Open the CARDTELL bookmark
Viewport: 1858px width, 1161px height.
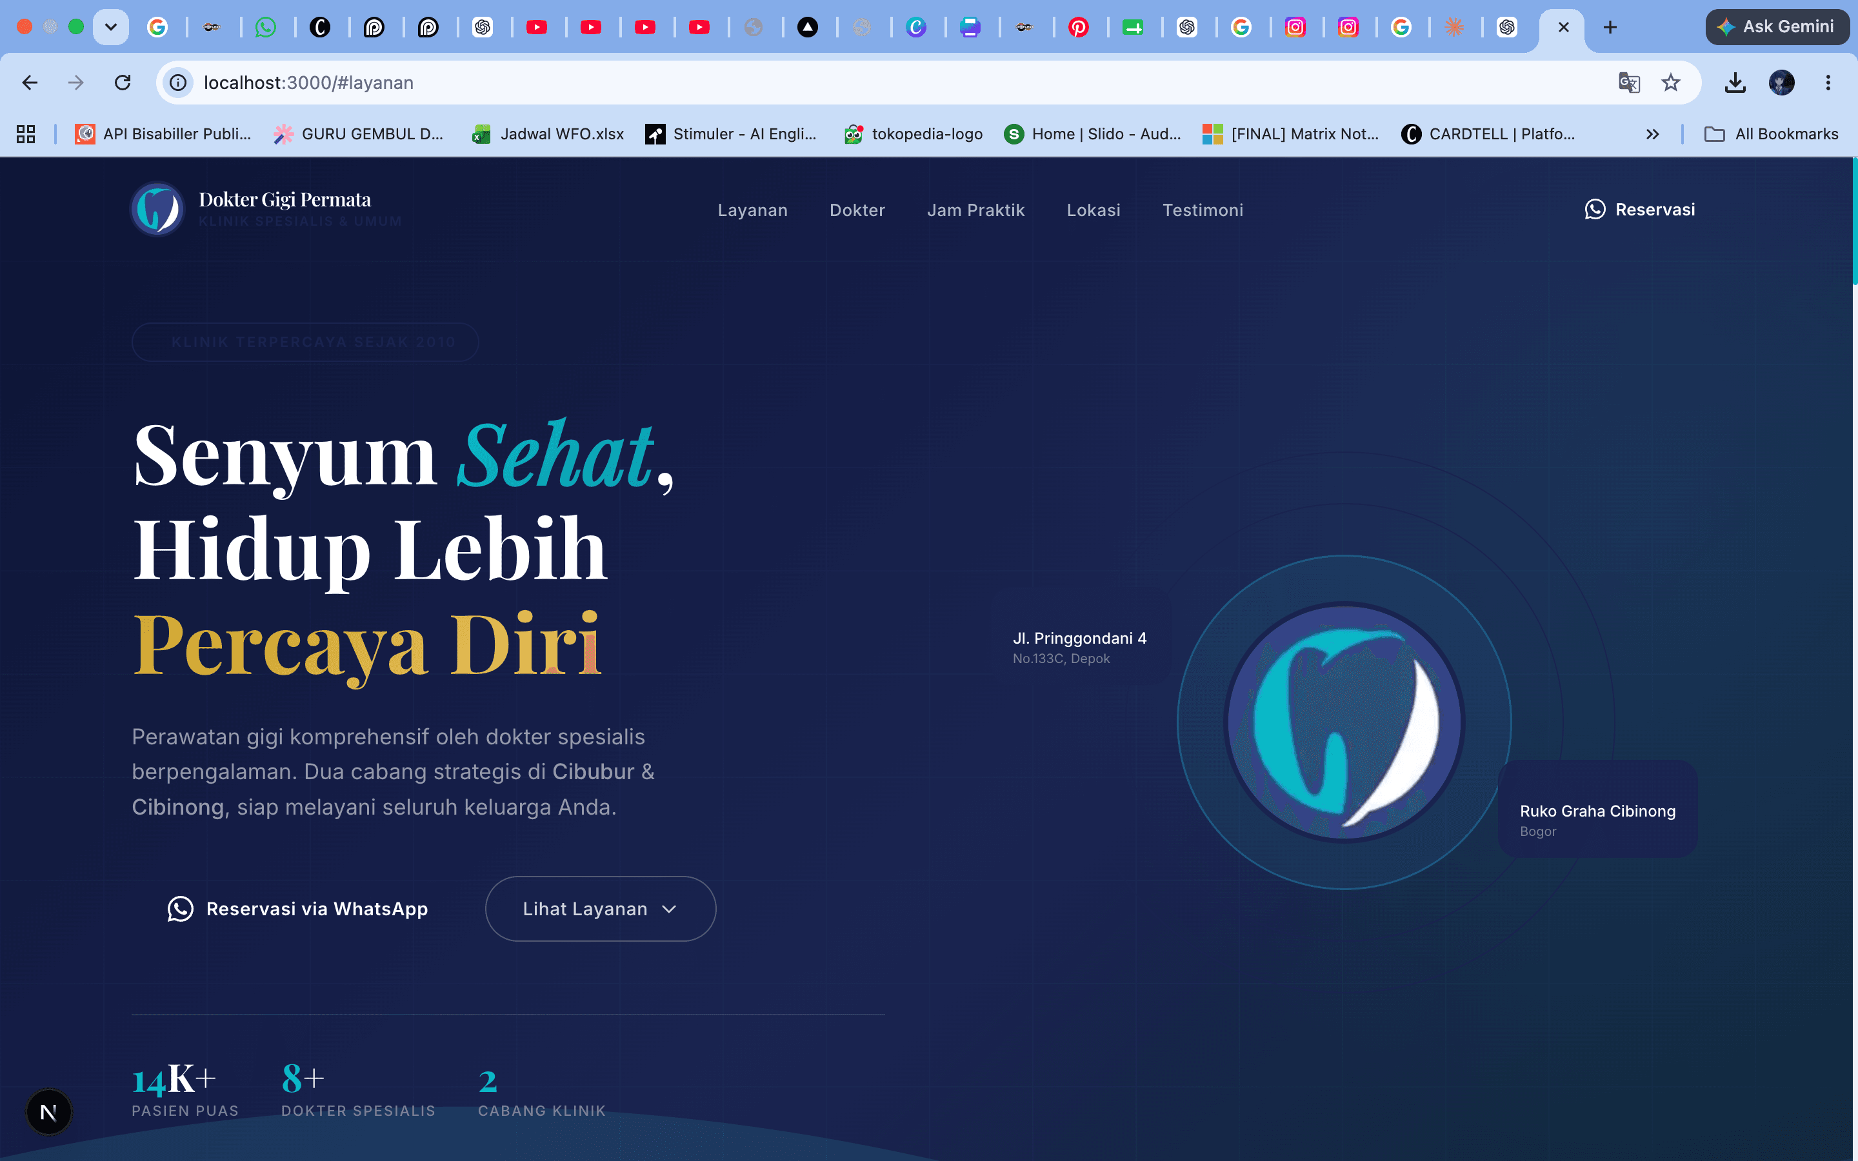(1489, 134)
